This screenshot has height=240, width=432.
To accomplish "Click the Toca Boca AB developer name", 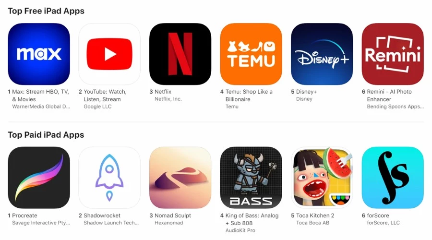I will point(312,223).
